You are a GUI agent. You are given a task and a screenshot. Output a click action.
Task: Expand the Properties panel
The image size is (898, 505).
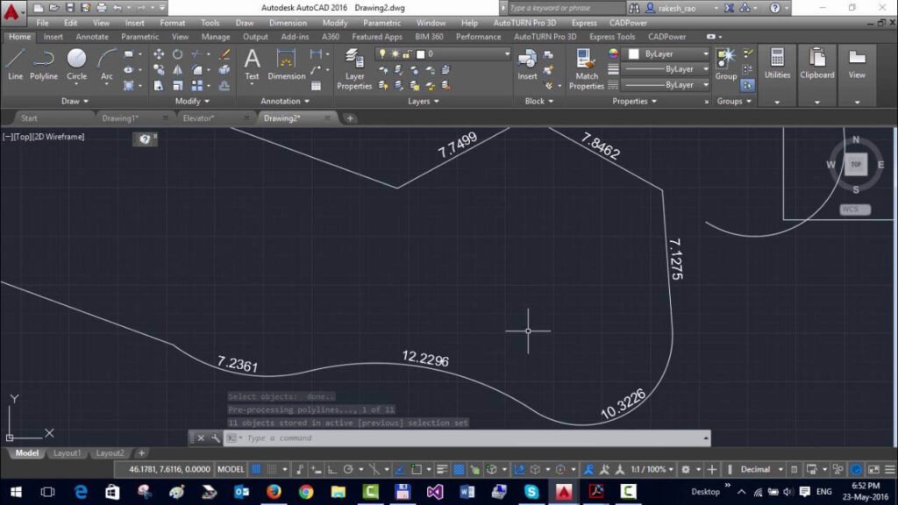634,102
